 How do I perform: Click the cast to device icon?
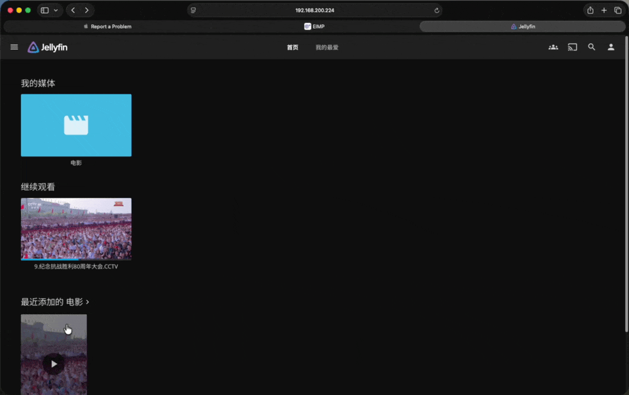(x=572, y=47)
